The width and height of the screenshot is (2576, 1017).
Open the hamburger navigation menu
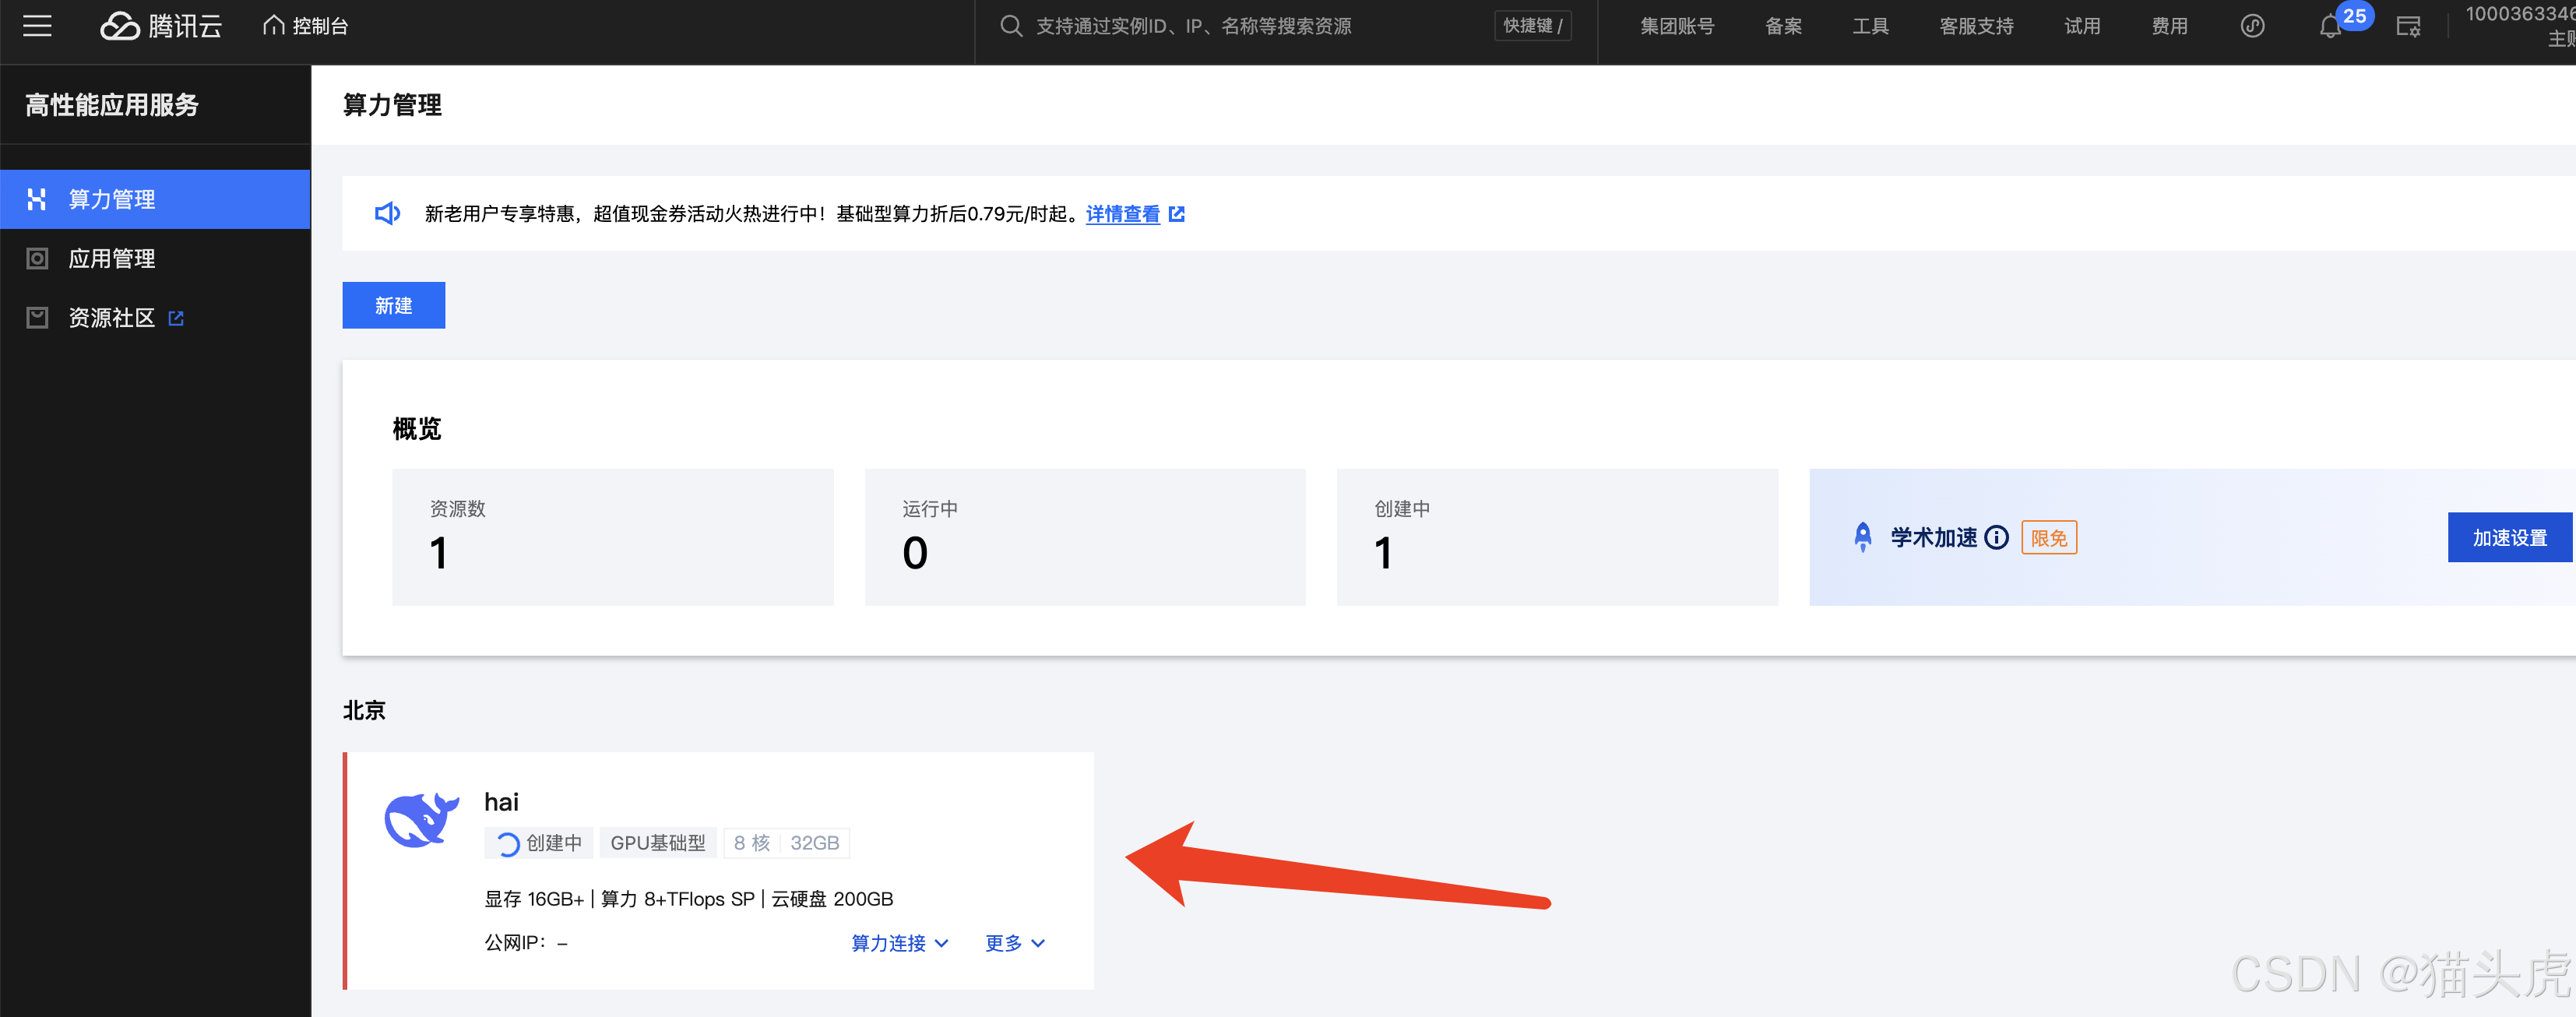(x=37, y=26)
